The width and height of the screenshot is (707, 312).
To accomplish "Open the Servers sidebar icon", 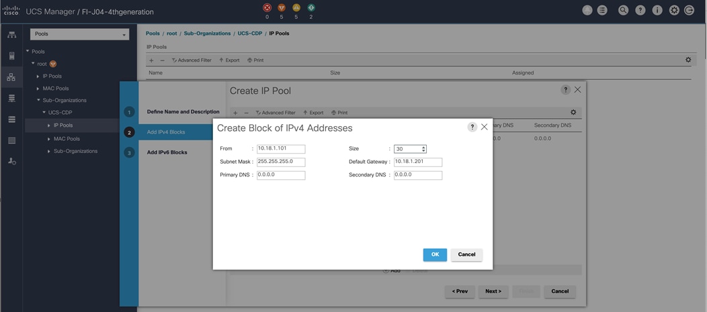I will click(x=11, y=56).
